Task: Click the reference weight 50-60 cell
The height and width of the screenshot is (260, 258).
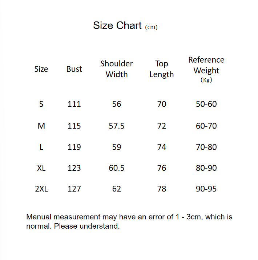Action: [206, 104]
